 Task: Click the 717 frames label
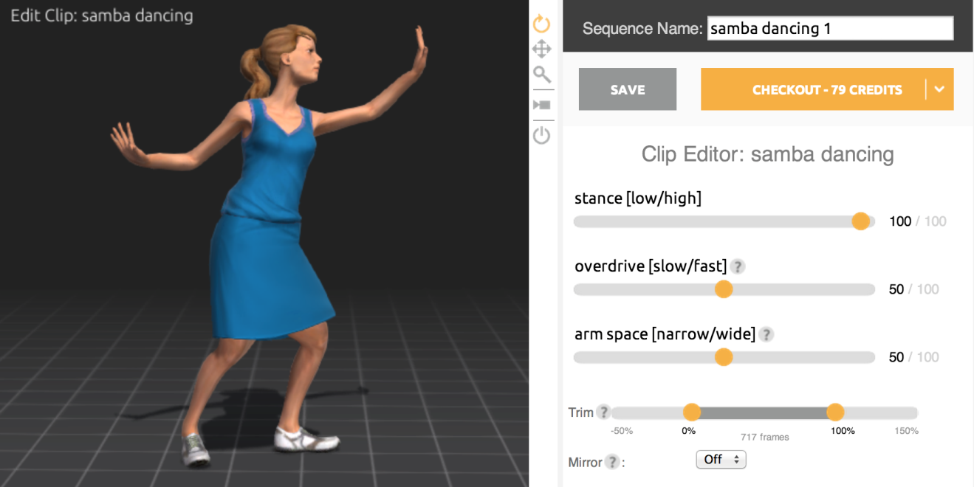[x=765, y=437]
